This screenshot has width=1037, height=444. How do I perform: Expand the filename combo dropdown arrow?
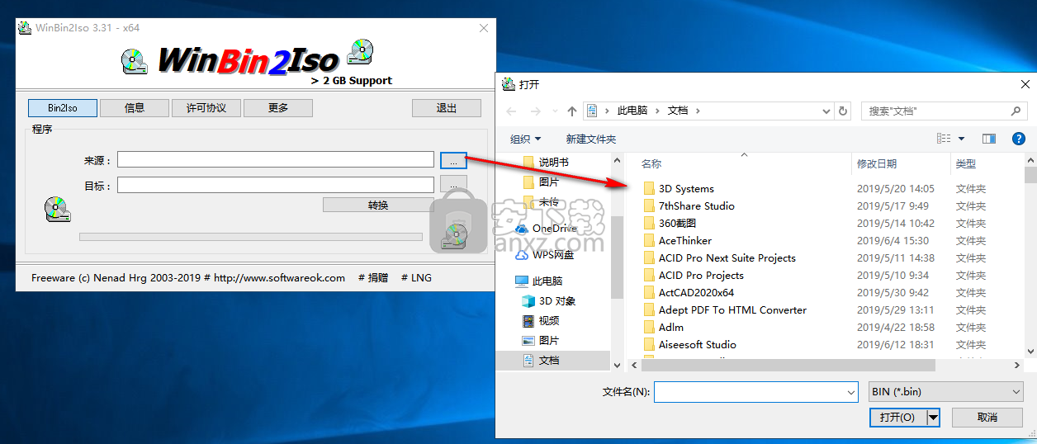[851, 392]
